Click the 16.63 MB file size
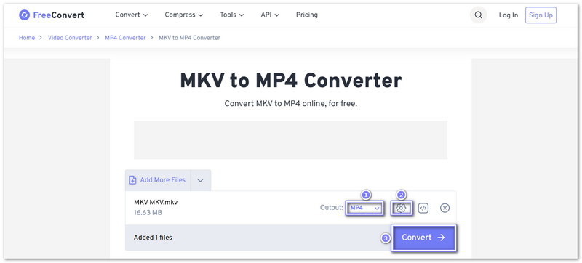This screenshot has height=263, width=582. (x=148, y=213)
